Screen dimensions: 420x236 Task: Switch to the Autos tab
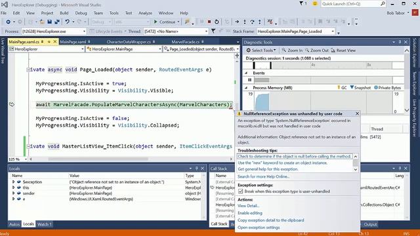[14, 224]
